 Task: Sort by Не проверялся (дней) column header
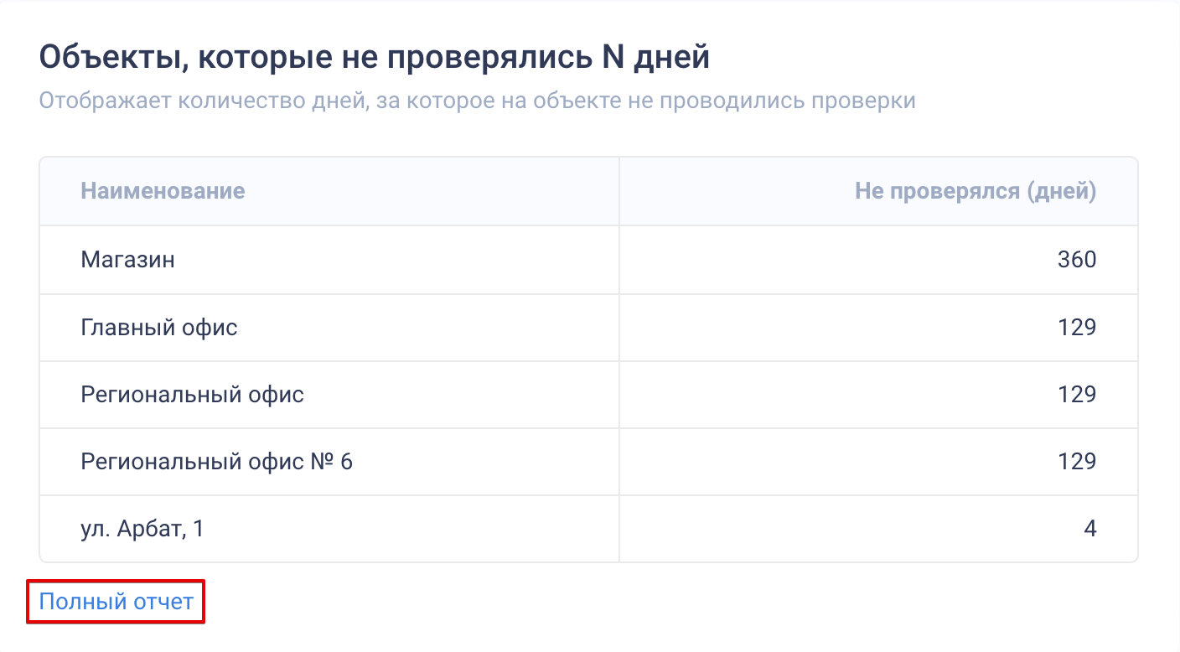tap(976, 191)
